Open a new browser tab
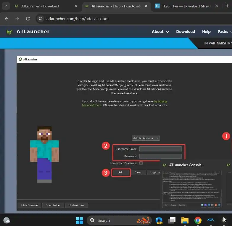 [227, 6]
